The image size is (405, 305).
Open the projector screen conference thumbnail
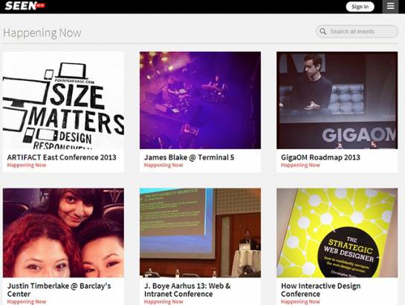[200, 233]
